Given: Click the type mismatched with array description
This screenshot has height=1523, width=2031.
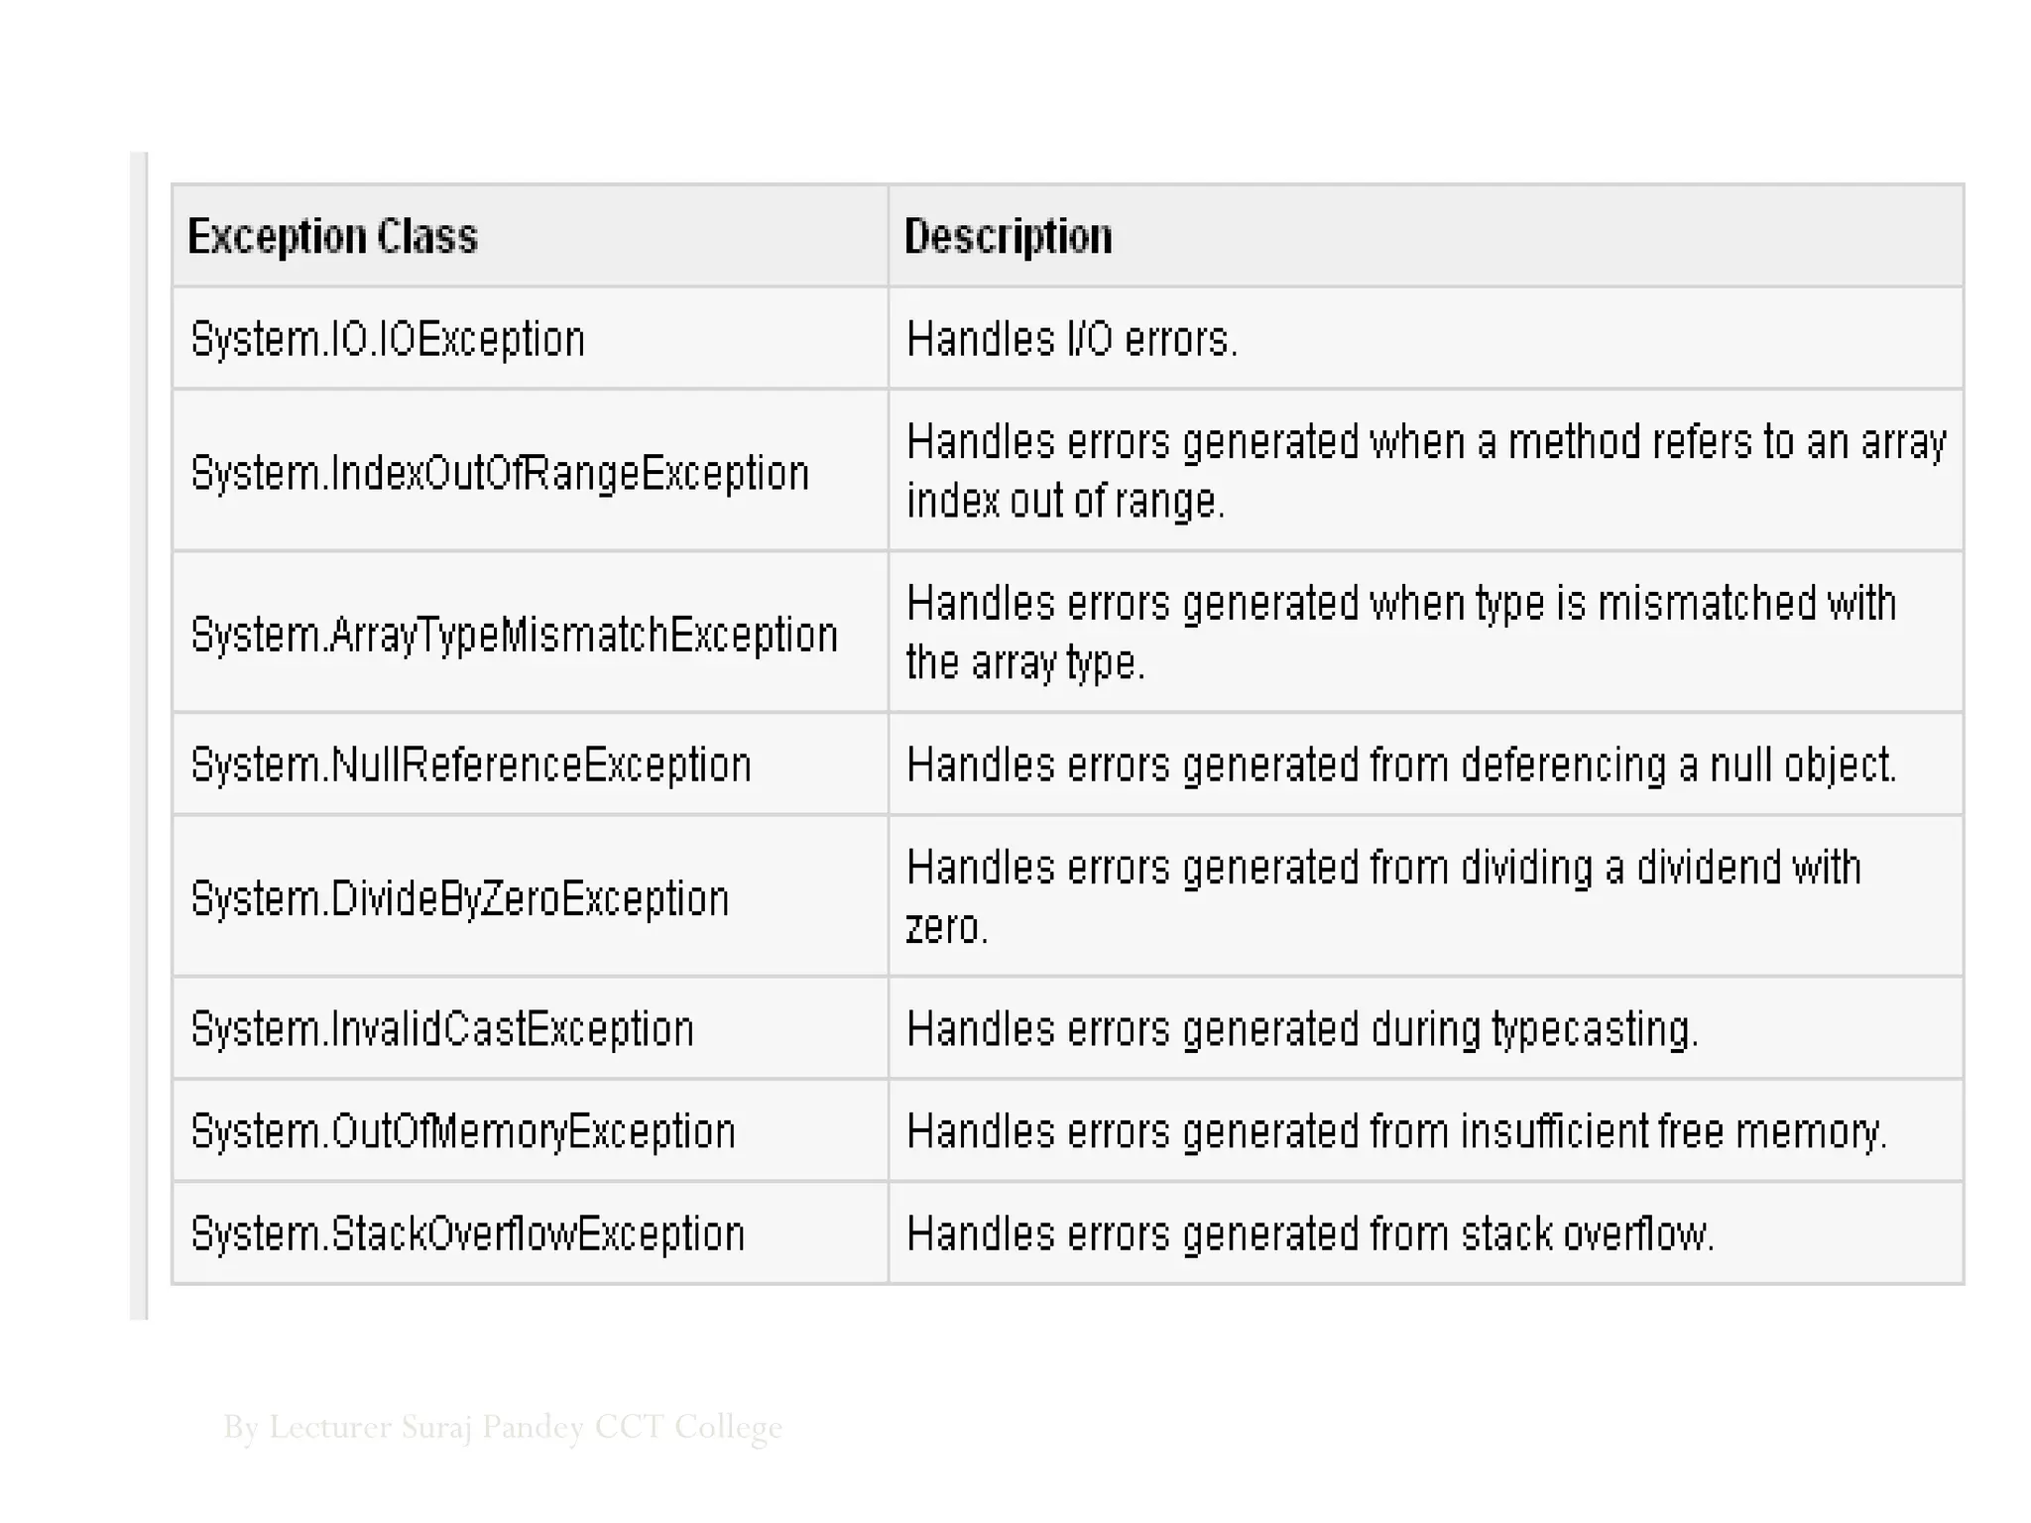Looking at the screenshot, I should [1400, 633].
